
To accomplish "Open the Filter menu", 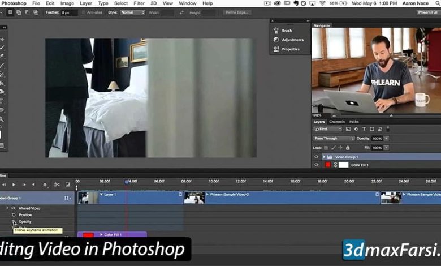I will [x=140, y=3].
